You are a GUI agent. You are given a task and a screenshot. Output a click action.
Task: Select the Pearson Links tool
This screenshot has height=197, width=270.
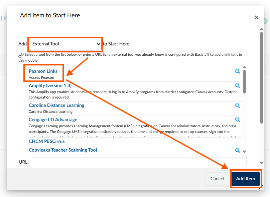click(x=43, y=71)
